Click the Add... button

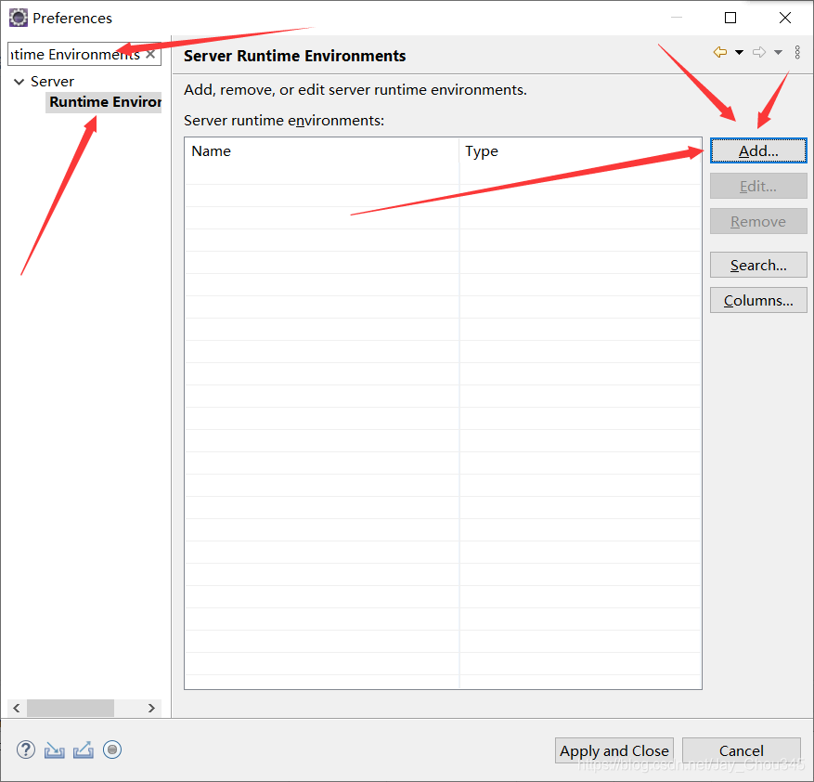tap(758, 150)
